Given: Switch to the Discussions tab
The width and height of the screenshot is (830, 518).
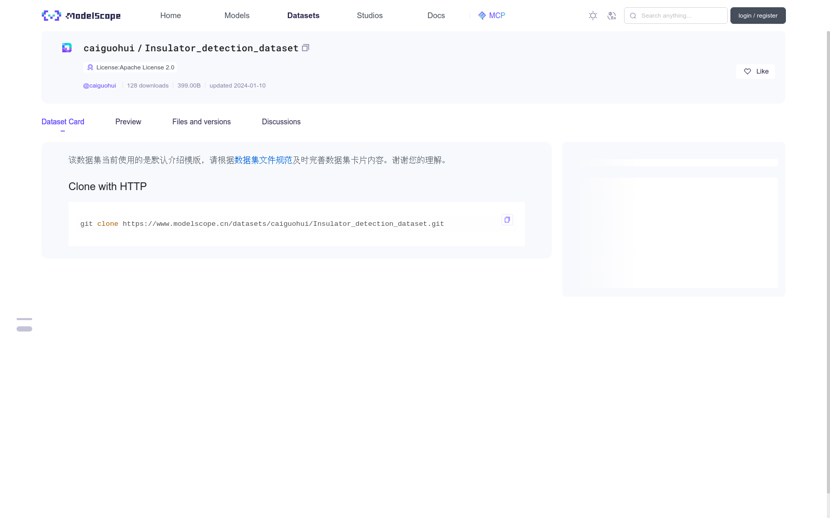Looking at the screenshot, I should tap(281, 122).
